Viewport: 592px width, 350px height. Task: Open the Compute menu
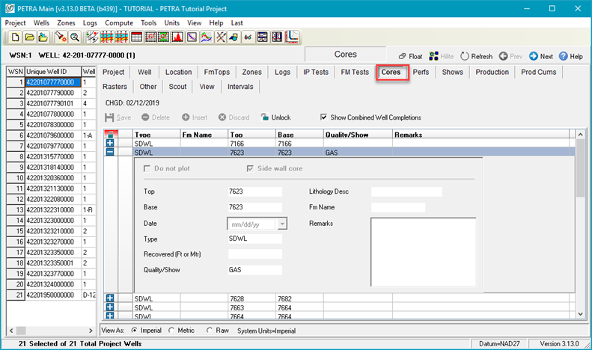[119, 23]
